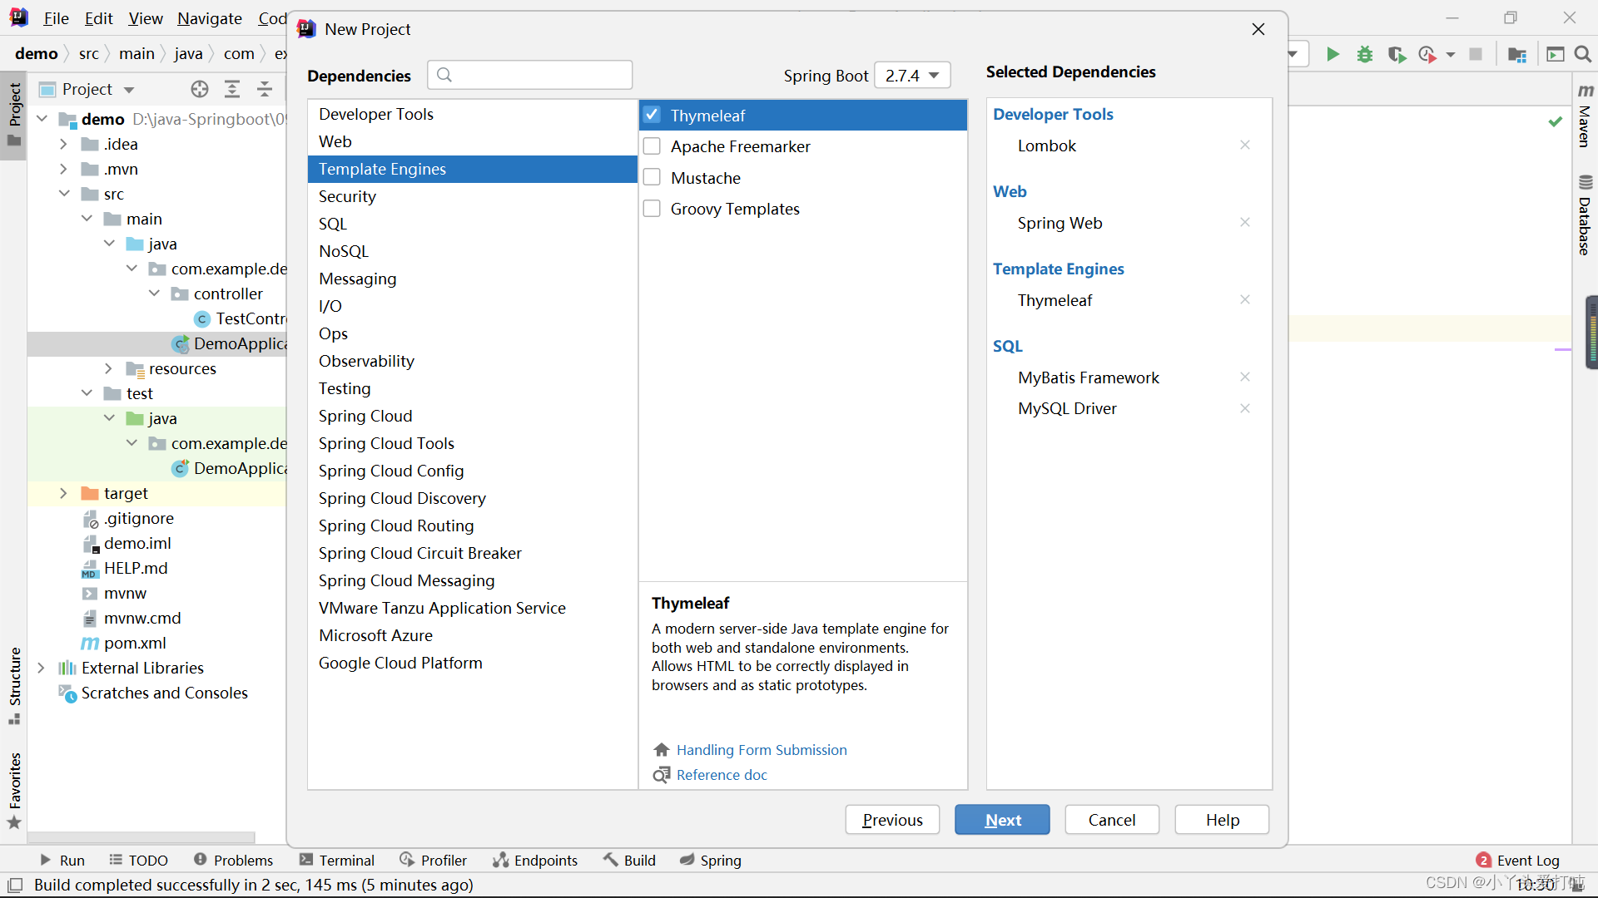Open the Spring tool window tab
Viewport: 1598px width, 898px height.
[x=711, y=861]
